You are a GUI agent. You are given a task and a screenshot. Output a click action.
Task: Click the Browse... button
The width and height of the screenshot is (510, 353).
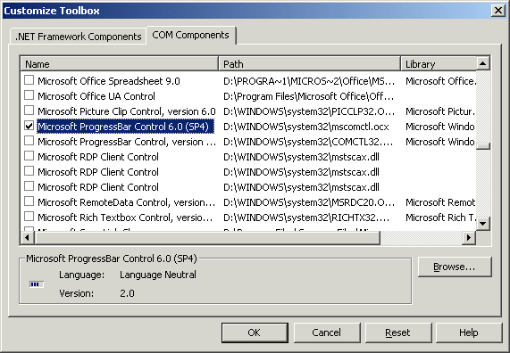(455, 267)
